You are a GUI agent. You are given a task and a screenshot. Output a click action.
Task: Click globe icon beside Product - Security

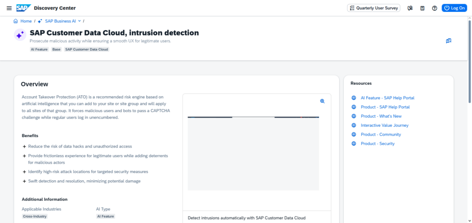[354, 143]
